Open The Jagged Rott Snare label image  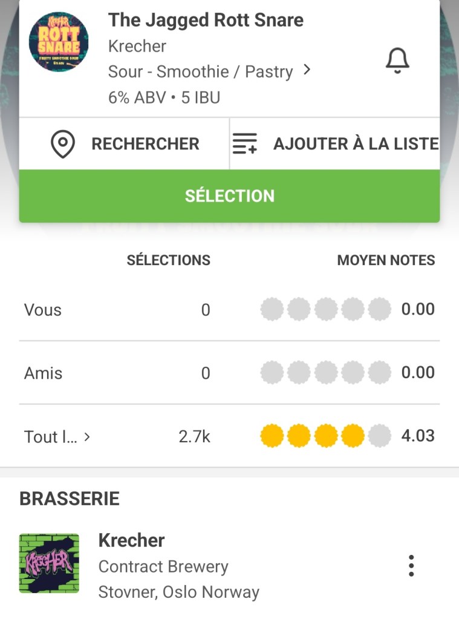[x=59, y=42]
